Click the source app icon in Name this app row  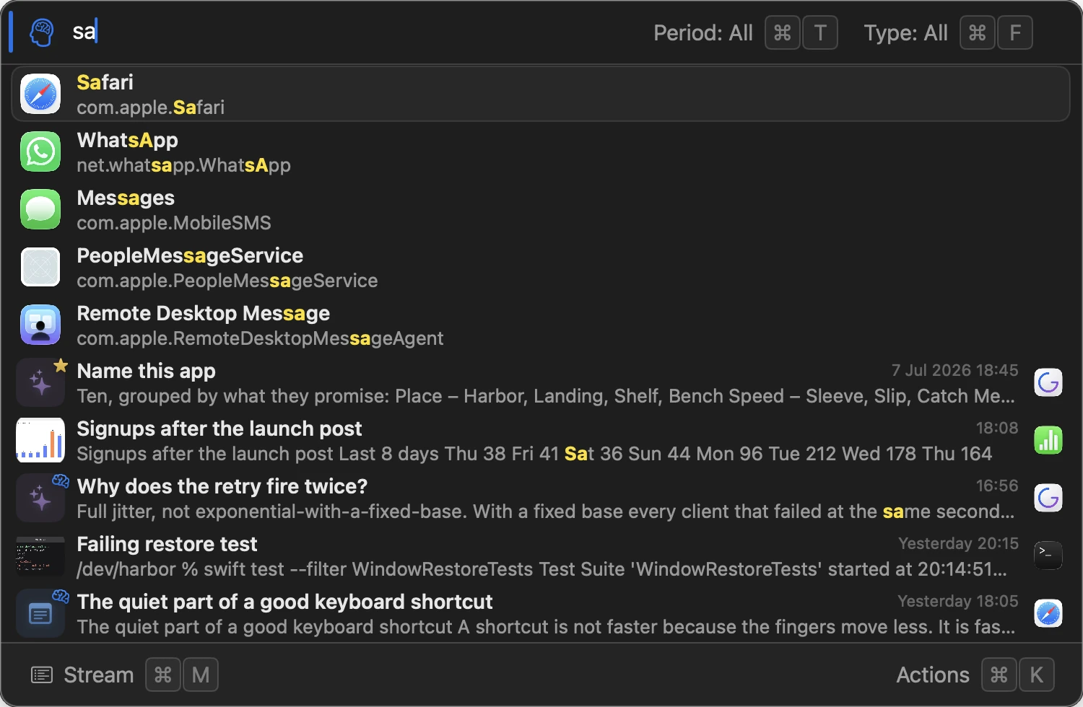point(1048,382)
